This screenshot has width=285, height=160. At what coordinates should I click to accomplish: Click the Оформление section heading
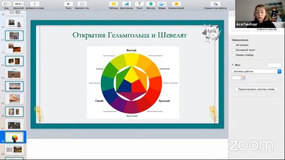240,40
